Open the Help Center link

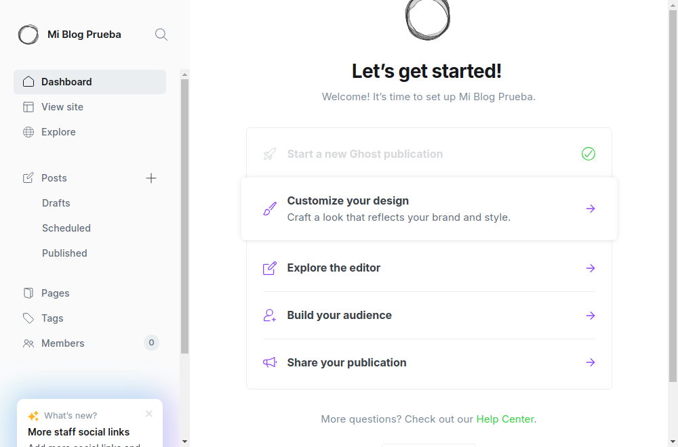(x=505, y=419)
